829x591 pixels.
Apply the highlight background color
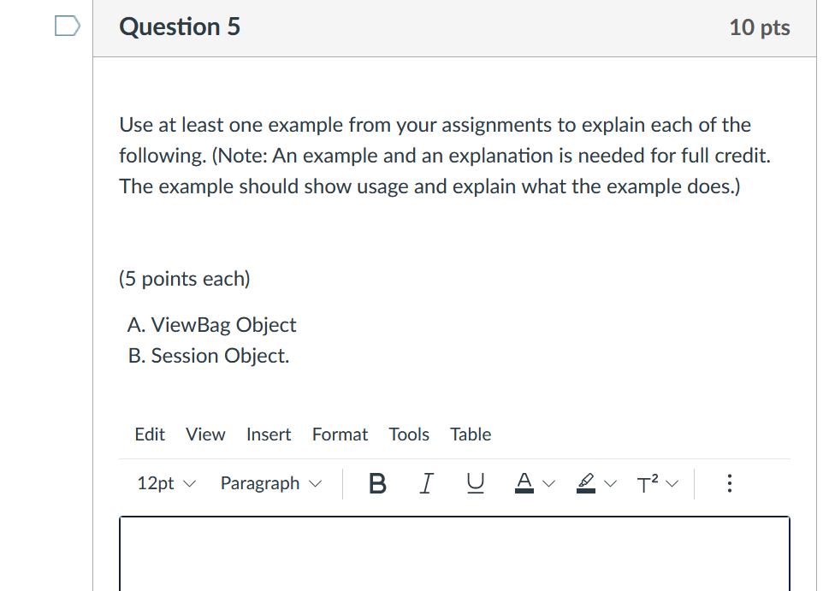[585, 482]
